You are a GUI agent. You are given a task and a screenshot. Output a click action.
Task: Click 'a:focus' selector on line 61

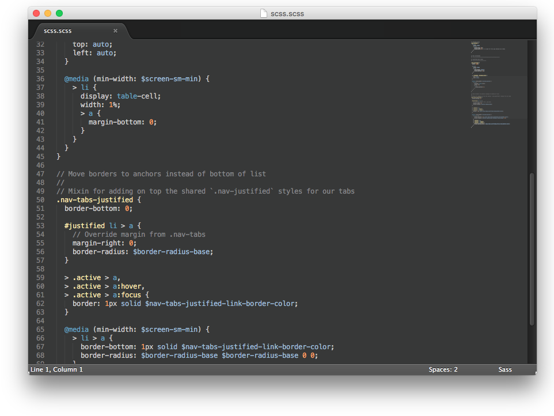pos(127,295)
